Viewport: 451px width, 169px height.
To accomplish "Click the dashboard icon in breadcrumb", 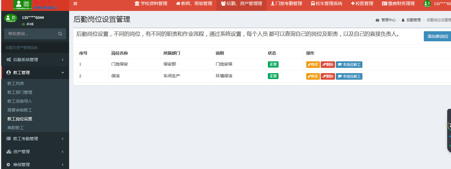I will pyautogui.click(x=377, y=20).
